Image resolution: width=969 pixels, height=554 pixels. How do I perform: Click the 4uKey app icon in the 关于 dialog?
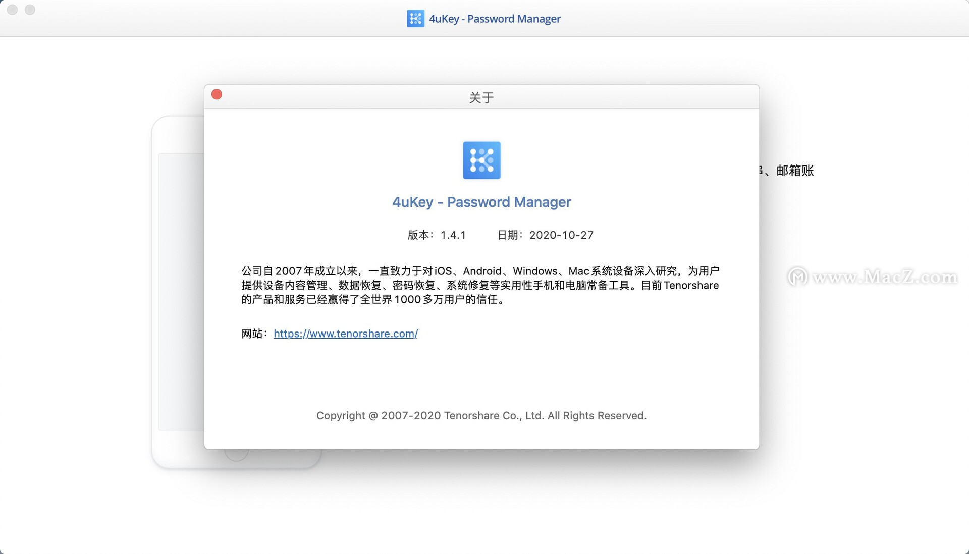481,160
